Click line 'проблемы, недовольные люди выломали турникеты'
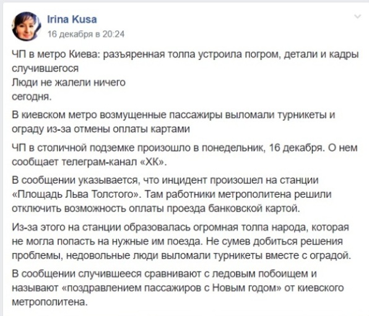 (181, 255)
